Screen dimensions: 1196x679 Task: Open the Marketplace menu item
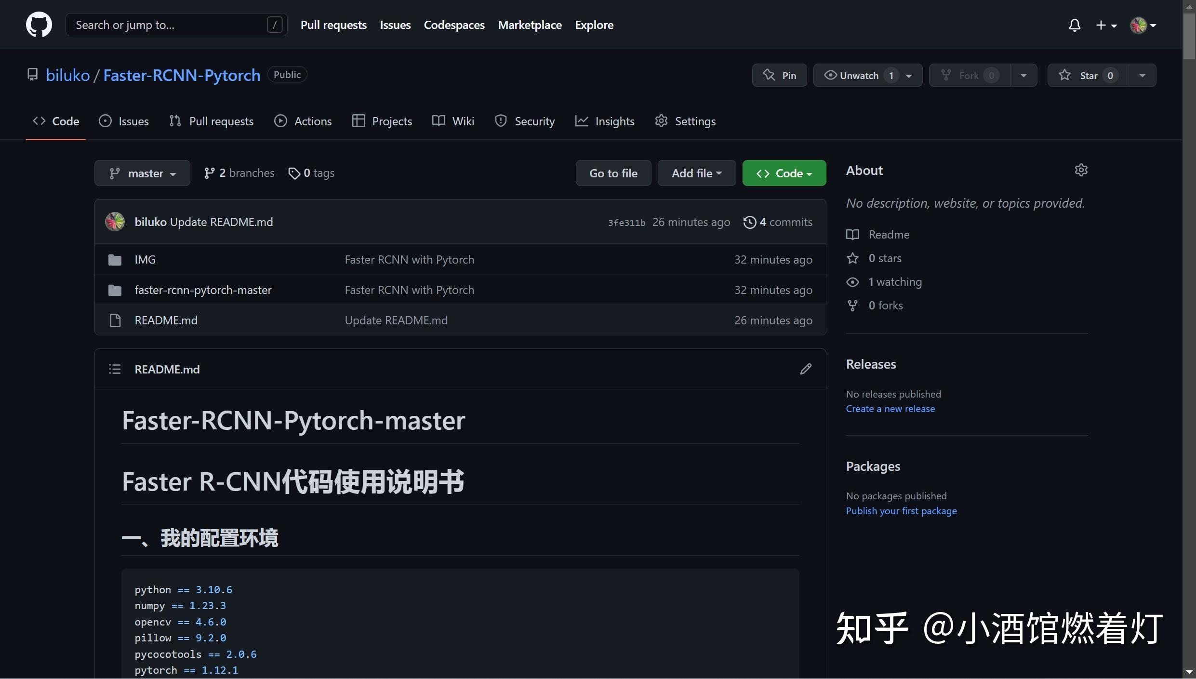pos(530,25)
